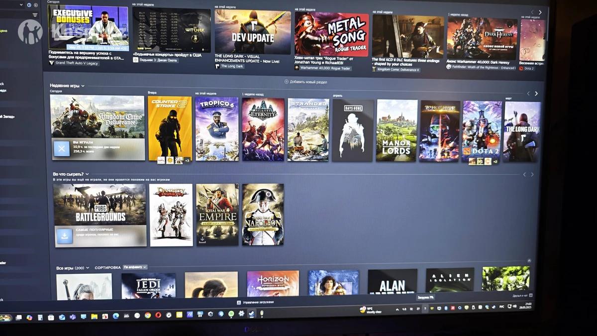This screenshot has height=336, width=597.
Task: Select The Long Dark cover in recent games
Action: coord(522,132)
